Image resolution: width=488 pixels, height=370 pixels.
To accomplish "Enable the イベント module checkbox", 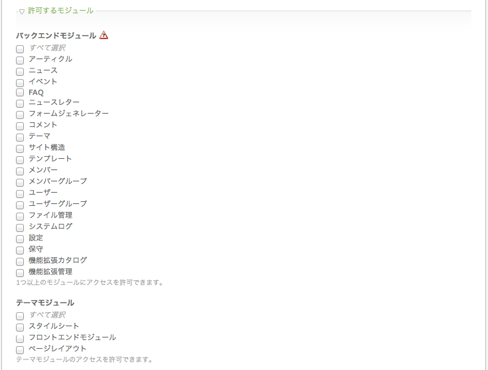I will pyautogui.click(x=20, y=82).
